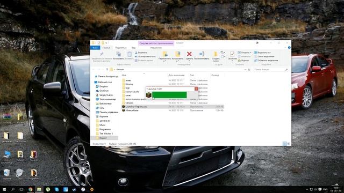The image size is (344, 193).
Task: Click the address bar refresh icon
Action: click(x=249, y=70)
